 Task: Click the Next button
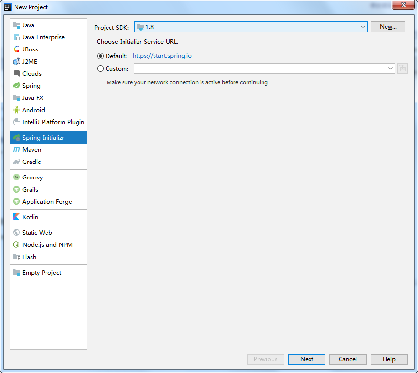coord(307,359)
